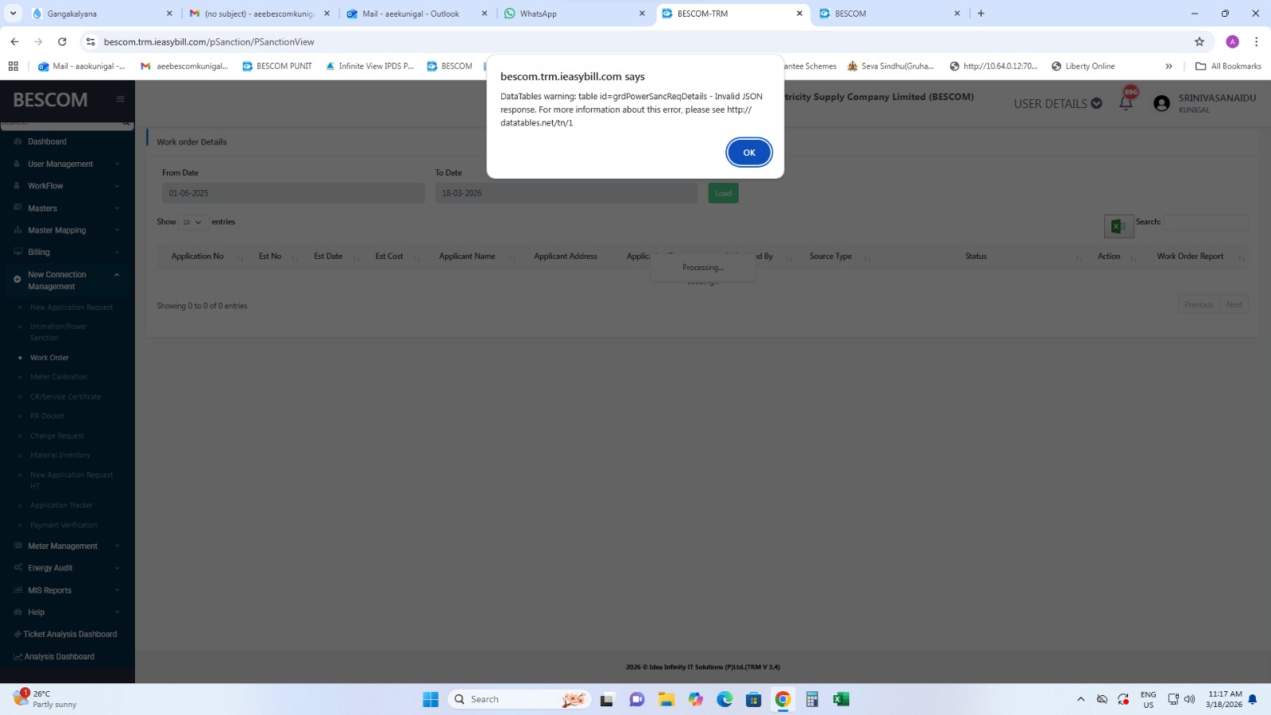The image size is (1271, 715).
Task: Focus the table Search input field
Action: coord(1206,222)
